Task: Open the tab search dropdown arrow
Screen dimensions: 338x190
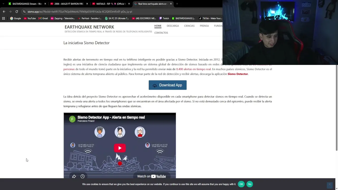Action: coord(3,4)
